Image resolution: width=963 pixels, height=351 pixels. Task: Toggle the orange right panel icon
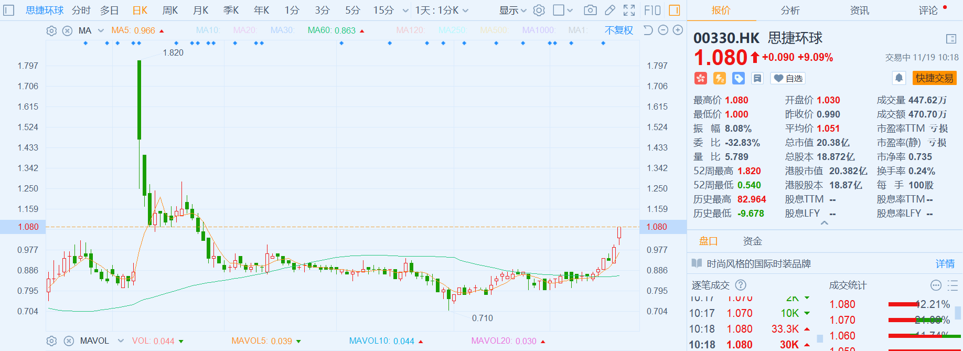(x=675, y=10)
